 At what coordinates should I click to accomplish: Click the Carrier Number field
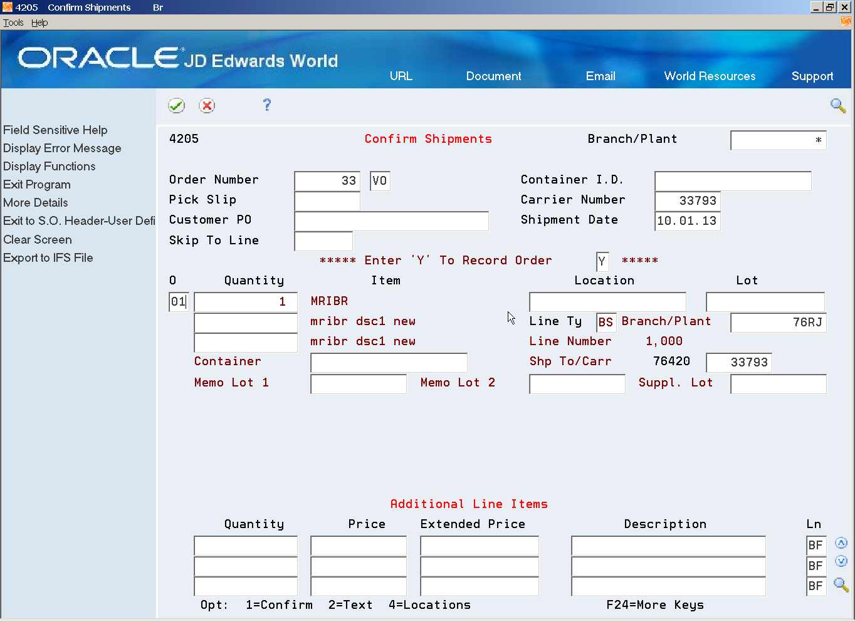688,201
